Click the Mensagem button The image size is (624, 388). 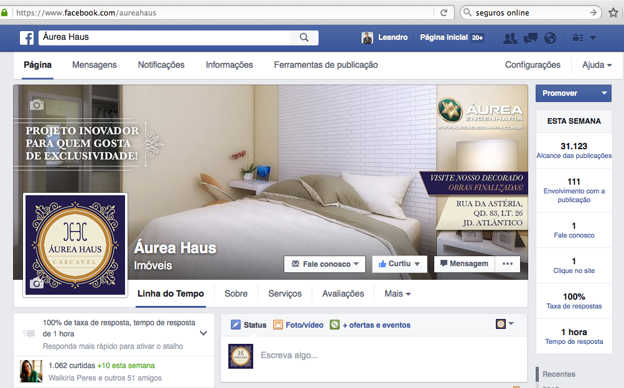click(464, 264)
